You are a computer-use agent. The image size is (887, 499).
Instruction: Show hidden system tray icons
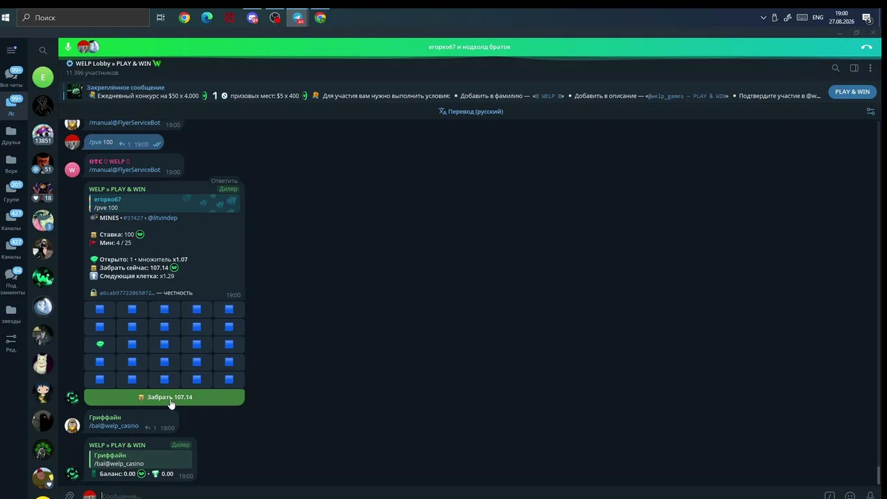click(x=763, y=18)
